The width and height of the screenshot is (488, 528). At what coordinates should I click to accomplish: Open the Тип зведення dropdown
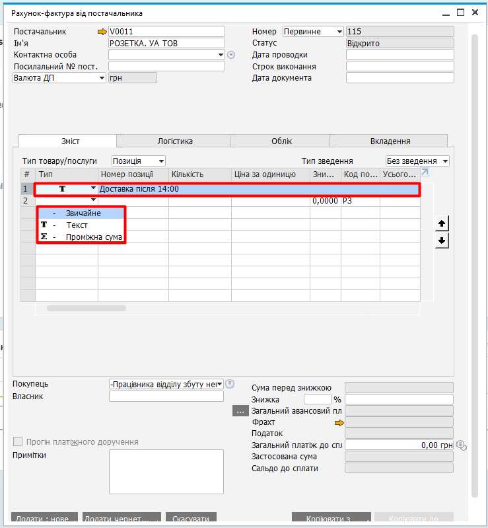(446, 161)
